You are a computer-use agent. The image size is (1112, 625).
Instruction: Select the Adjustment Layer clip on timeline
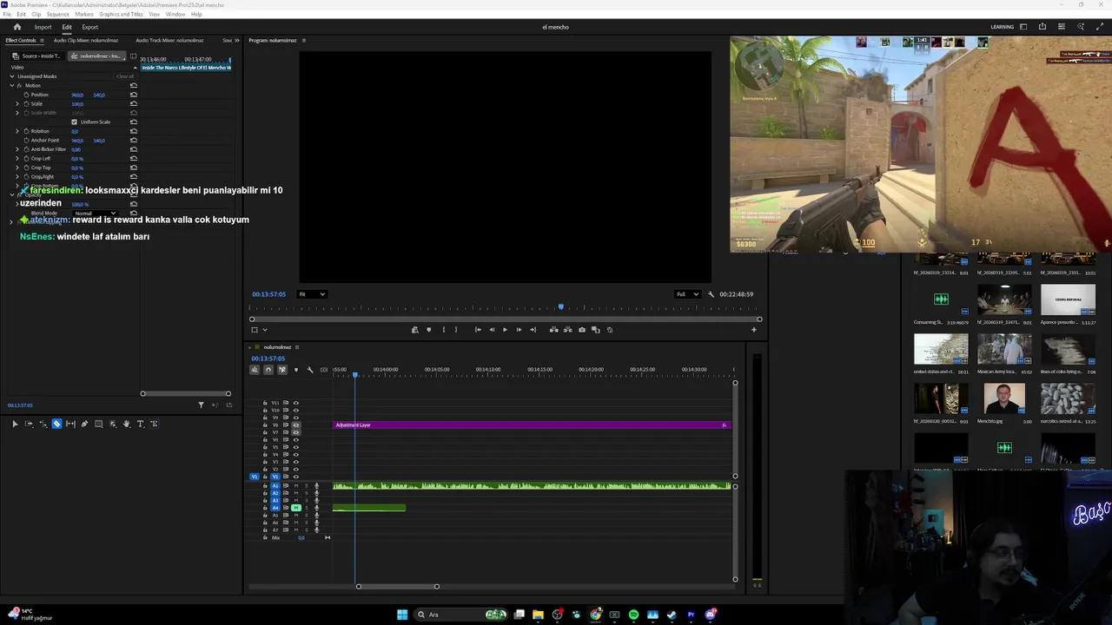pyautogui.click(x=532, y=424)
